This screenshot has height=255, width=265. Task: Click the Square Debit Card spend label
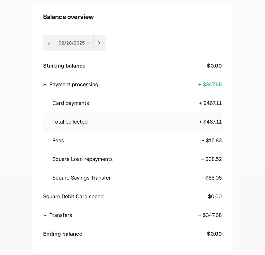73,197
